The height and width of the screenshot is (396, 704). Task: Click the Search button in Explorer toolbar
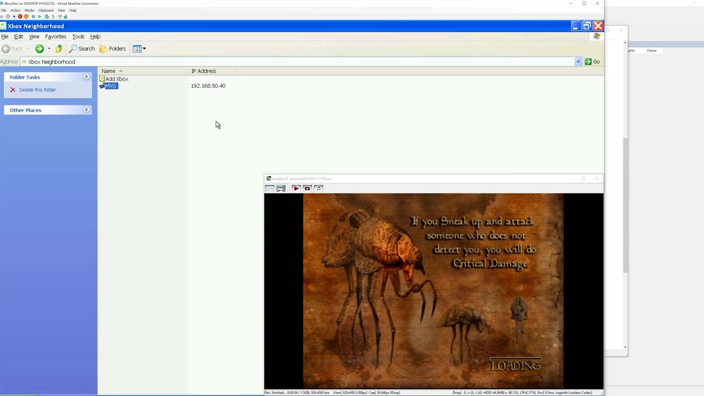coord(82,49)
